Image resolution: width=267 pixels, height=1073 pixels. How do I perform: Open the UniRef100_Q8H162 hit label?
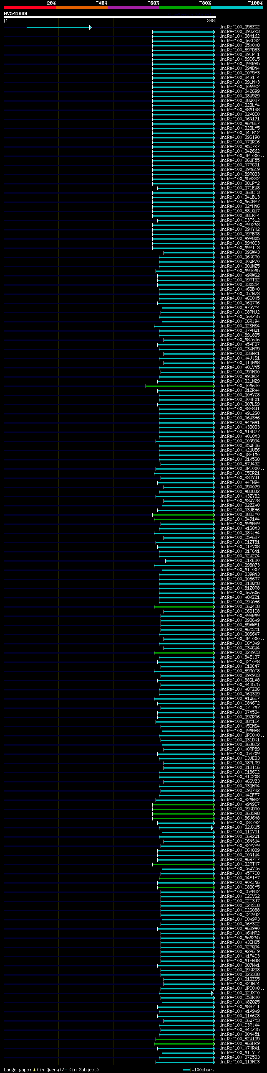coord(239,36)
